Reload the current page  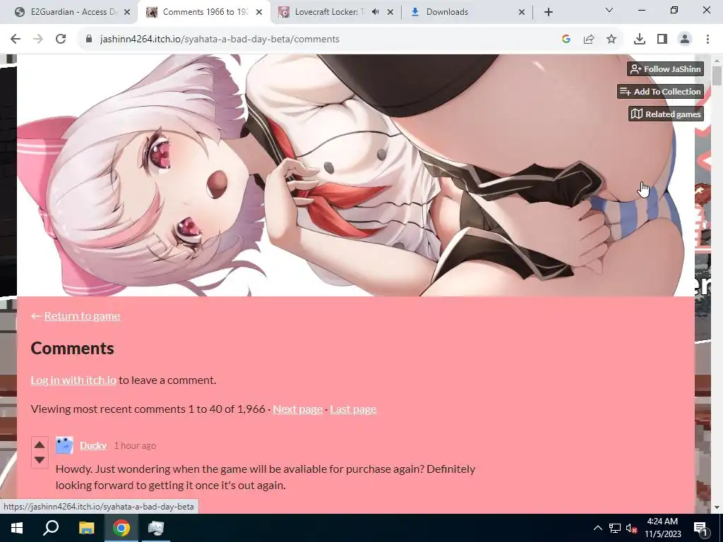click(x=61, y=40)
